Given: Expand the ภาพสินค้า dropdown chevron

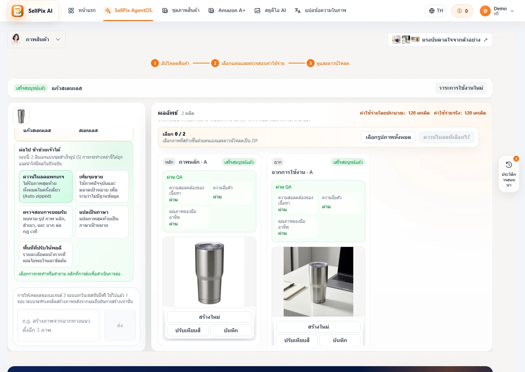Looking at the screenshot, I should point(58,39).
